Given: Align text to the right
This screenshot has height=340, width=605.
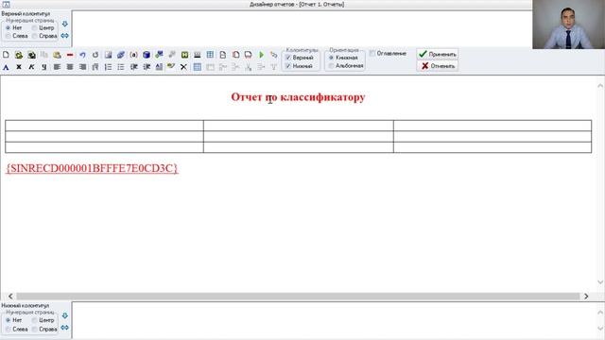Looking at the screenshot, I should click(x=82, y=67).
